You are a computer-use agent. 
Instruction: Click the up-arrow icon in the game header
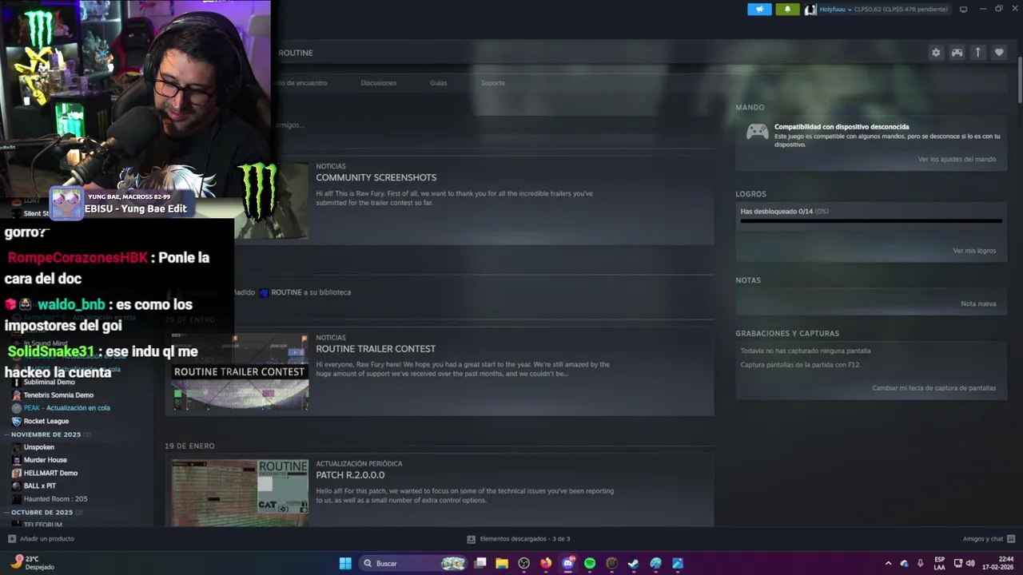(977, 53)
